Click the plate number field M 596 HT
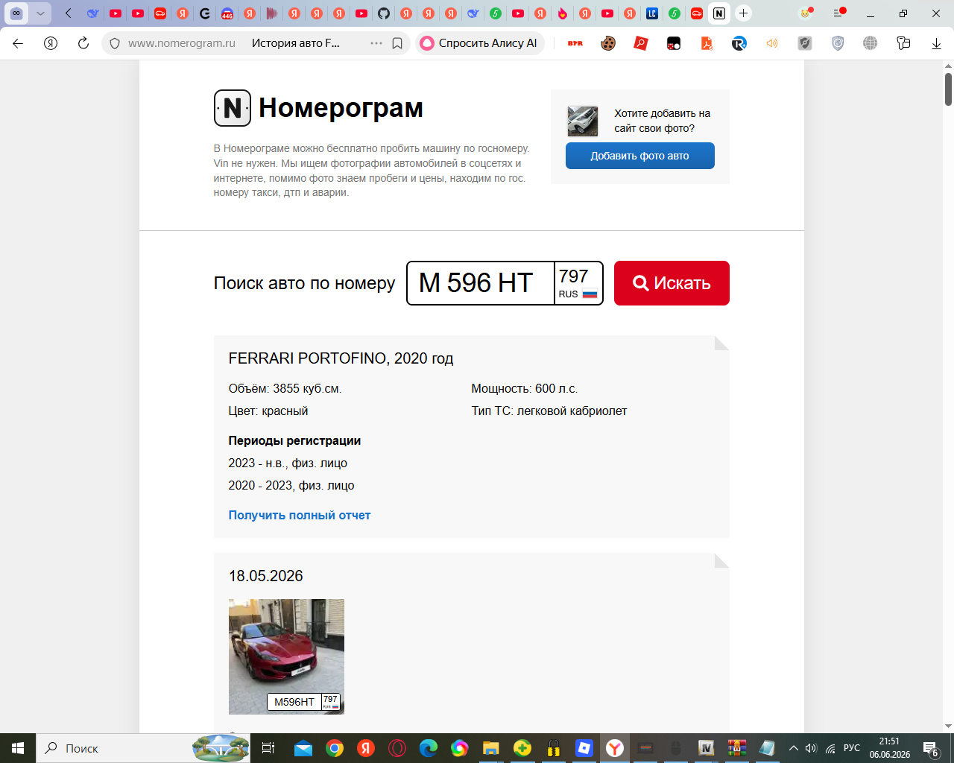 coord(481,283)
